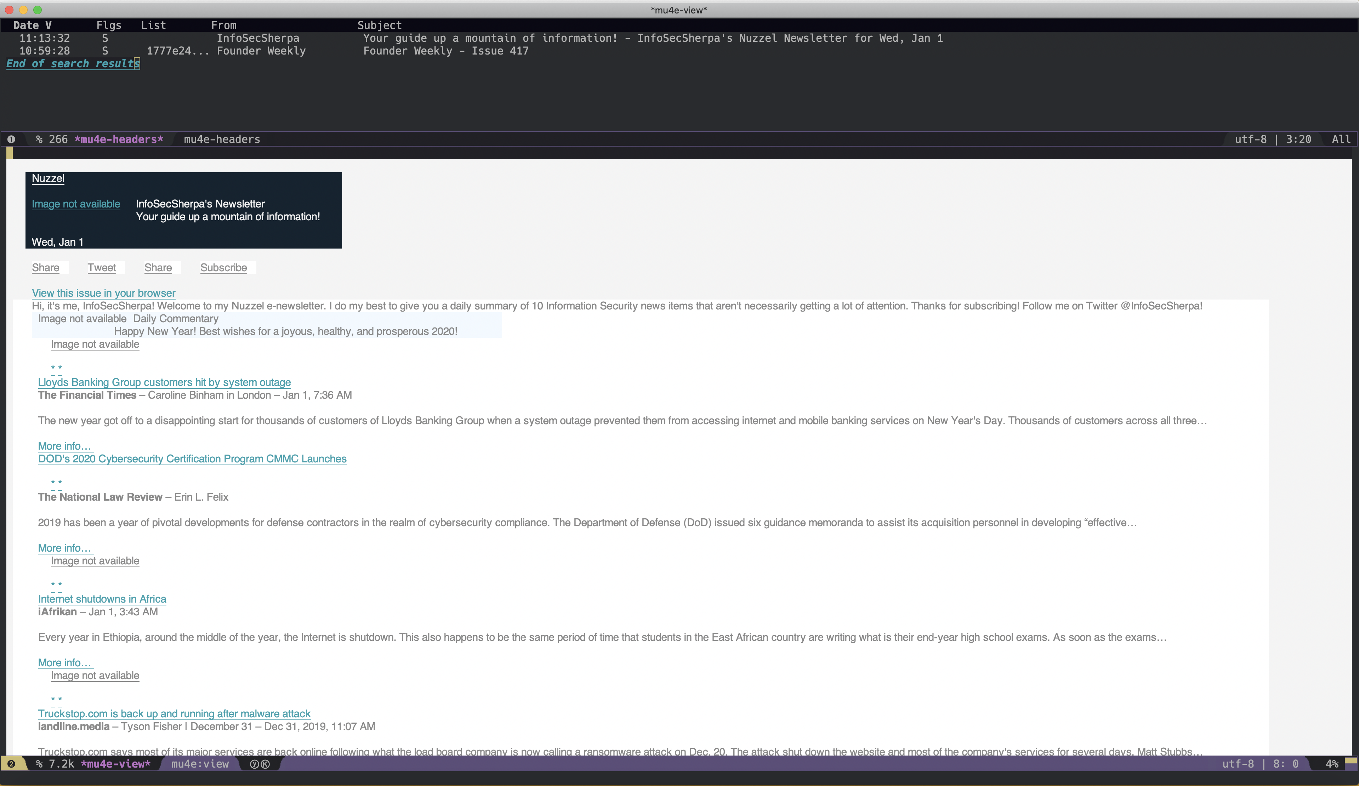Click the Happy New Year commentary text
This screenshot has width=1359, height=786.
(285, 331)
